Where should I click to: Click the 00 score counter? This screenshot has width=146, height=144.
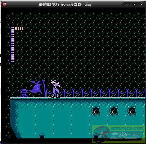coord(19,28)
